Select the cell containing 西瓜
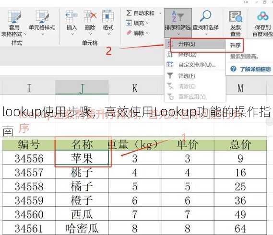 click(x=82, y=214)
